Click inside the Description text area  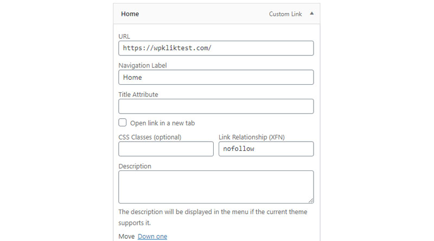[x=216, y=187]
